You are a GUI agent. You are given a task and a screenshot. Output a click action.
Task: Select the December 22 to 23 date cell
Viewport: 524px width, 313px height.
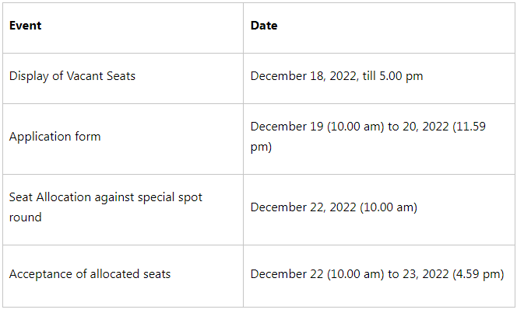pyautogui.click(x=378, y=274)
